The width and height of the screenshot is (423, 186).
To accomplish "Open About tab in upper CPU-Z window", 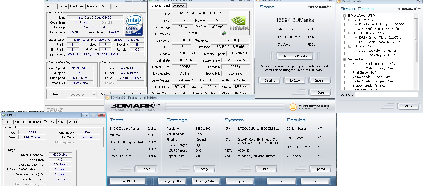I will coord(116,6).
